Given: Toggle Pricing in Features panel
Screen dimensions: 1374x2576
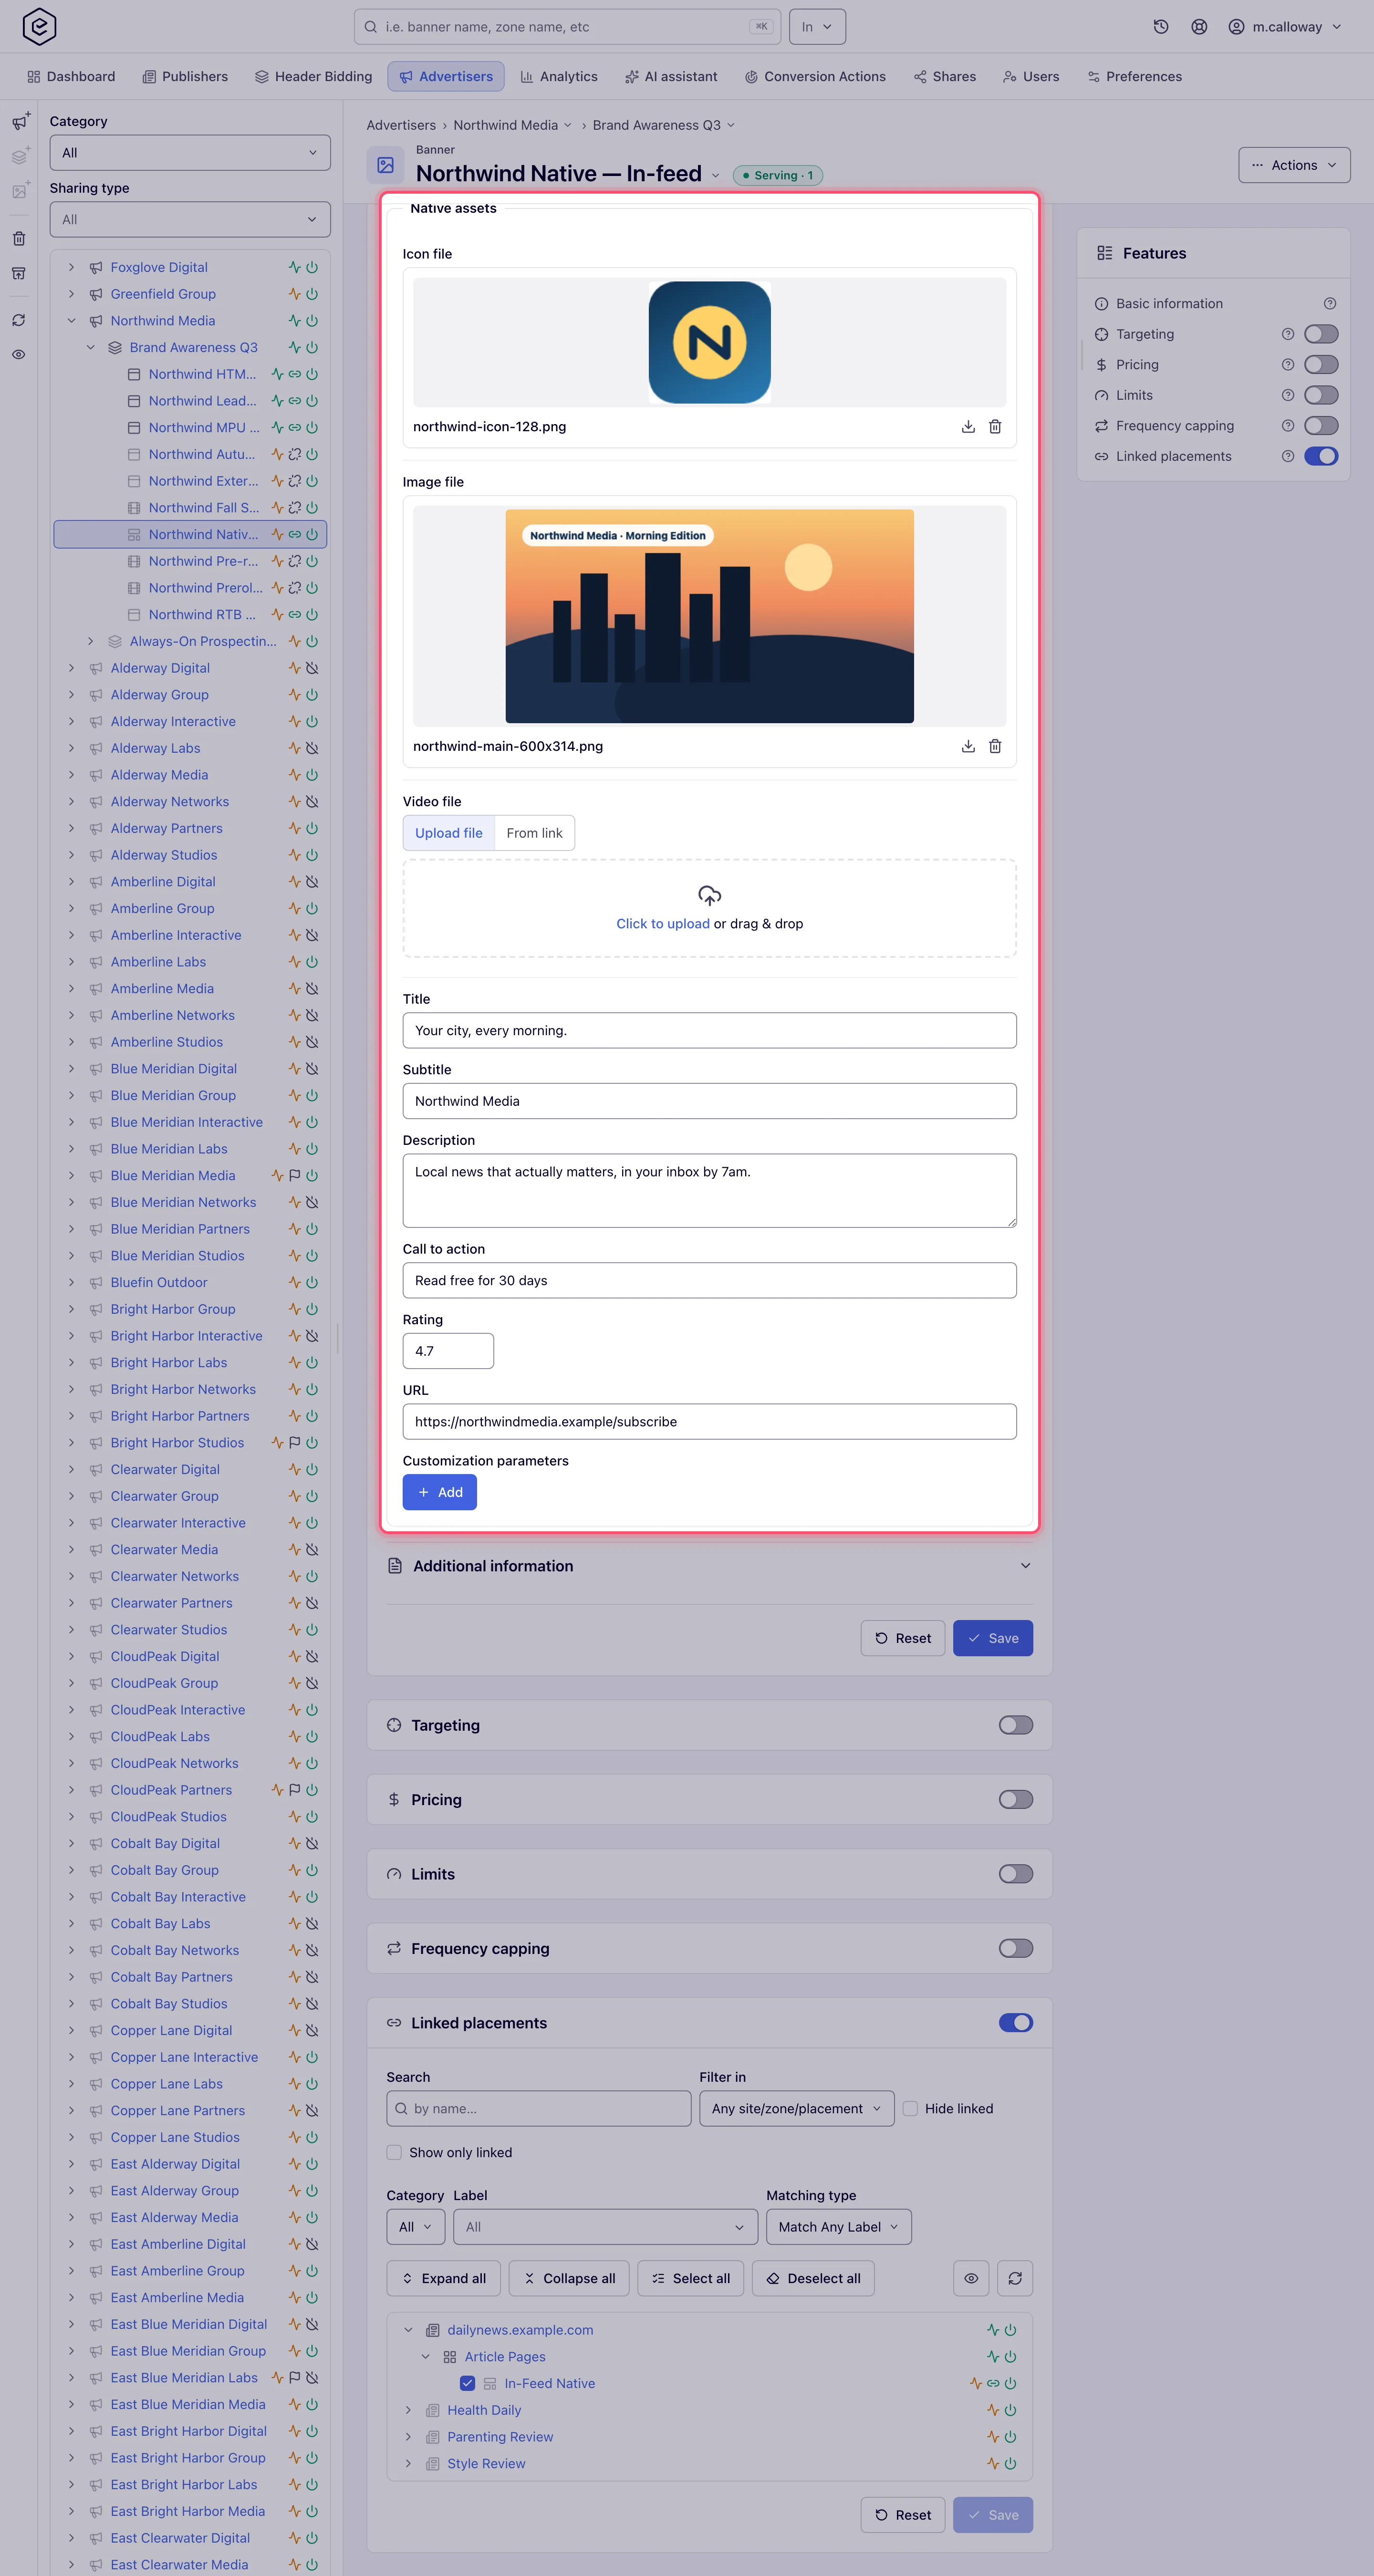Looking at the screenshot, I should tap(1321, 365).
